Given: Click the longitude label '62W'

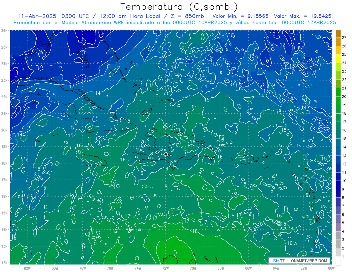Looking at the screenshot, I should (304, 268).
